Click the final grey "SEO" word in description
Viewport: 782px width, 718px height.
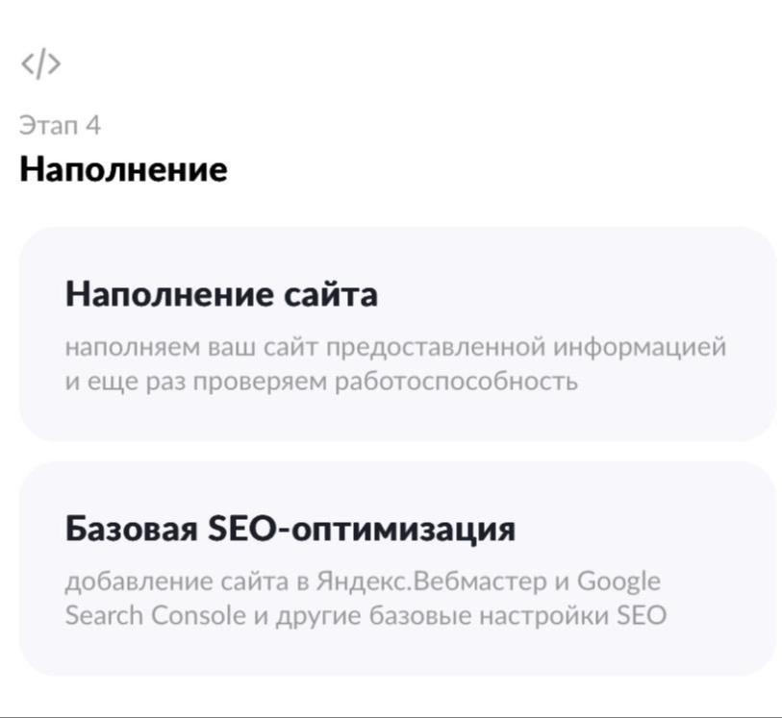pos(642,615)
